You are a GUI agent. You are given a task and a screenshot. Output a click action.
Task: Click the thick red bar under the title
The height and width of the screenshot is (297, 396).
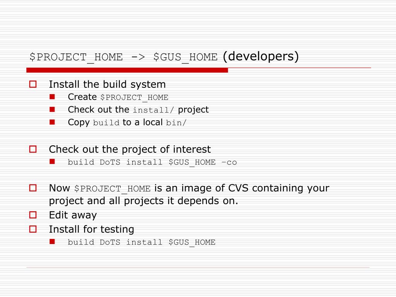pos(127,70)
